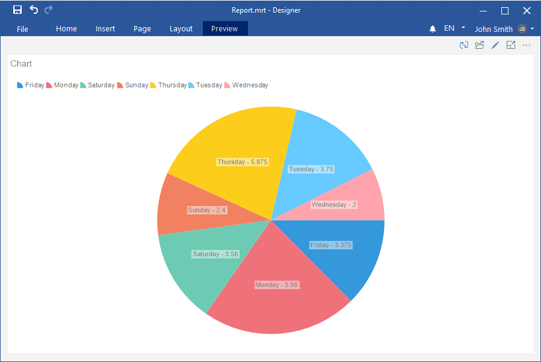This screenshot has height=362, width=541.
Task: Open the Layout tab
Action: tap(181, 29)
